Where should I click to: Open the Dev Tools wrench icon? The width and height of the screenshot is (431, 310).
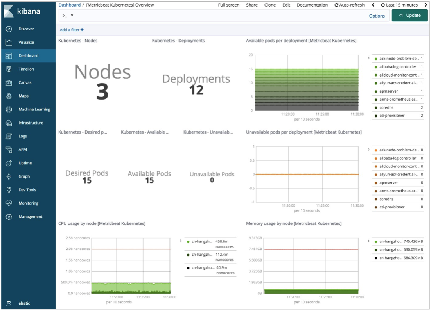point(9,190)
